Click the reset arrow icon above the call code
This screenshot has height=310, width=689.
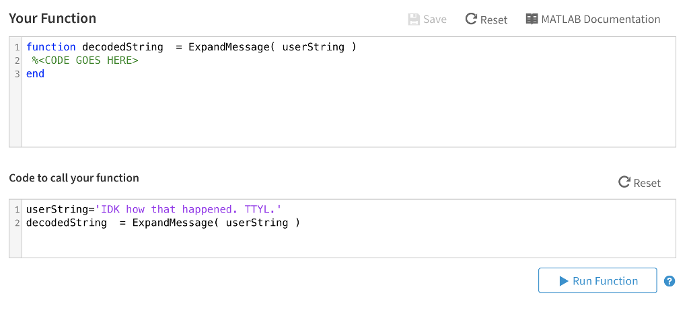[624, 182]
